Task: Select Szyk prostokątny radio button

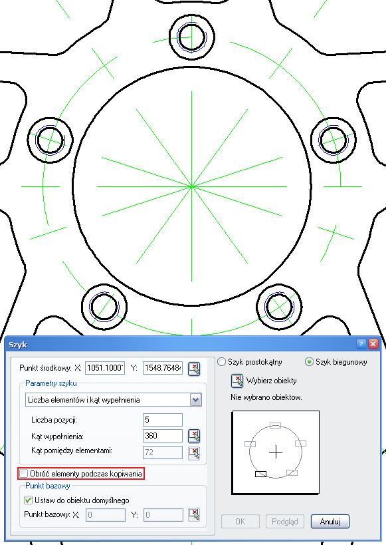Action: coord(221,362)
